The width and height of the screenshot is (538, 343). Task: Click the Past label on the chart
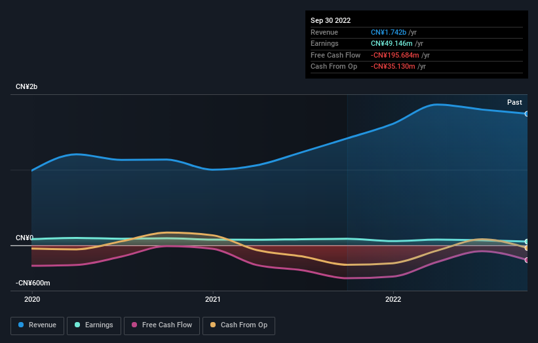(514, 102)
